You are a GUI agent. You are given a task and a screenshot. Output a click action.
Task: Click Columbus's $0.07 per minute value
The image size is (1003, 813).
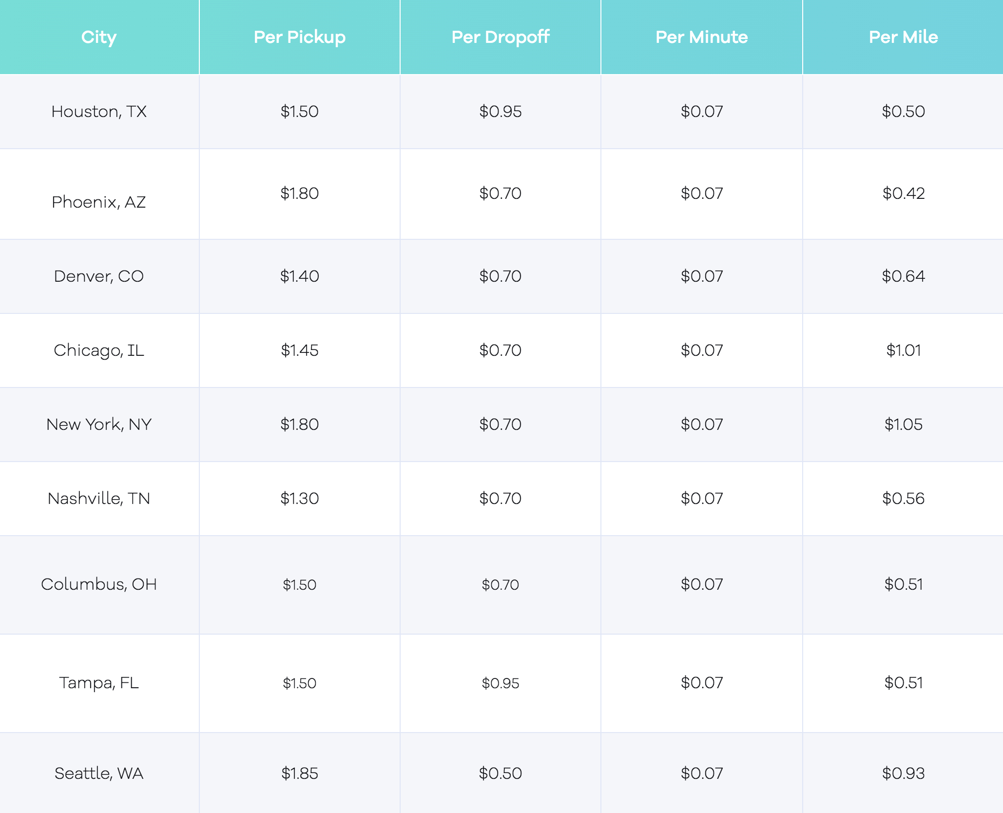(x=702, y=584)
